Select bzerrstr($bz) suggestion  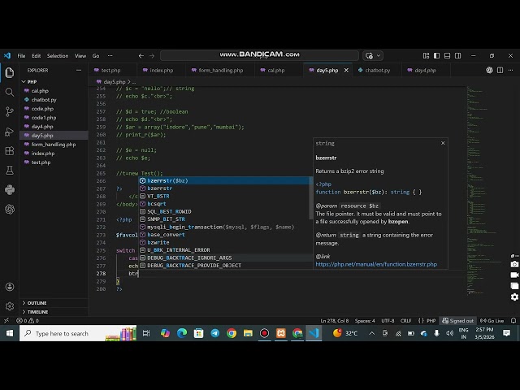(x=223, y=180)
